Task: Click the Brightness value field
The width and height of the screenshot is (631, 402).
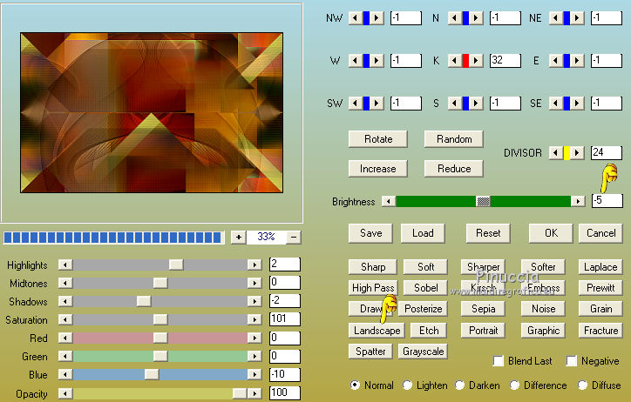Action: [607, 200]
